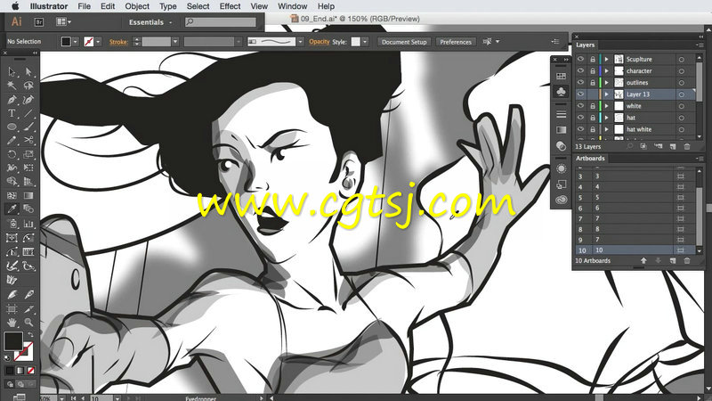Select the Paintbrush tool

pos(28,127)
